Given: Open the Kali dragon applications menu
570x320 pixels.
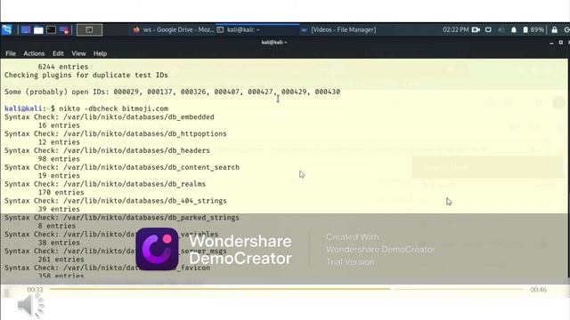Looking at the screenshot, I should pyautogui.click(x=6, y=29).
